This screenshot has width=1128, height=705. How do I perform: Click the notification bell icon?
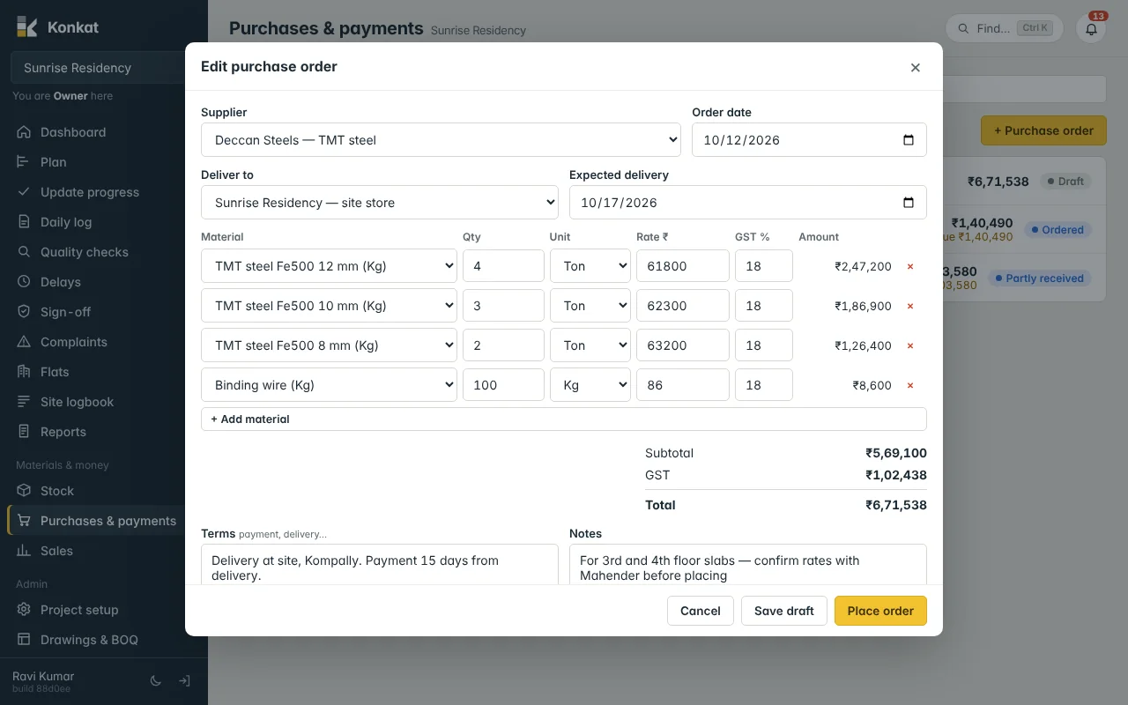[x=1091, y=28]
